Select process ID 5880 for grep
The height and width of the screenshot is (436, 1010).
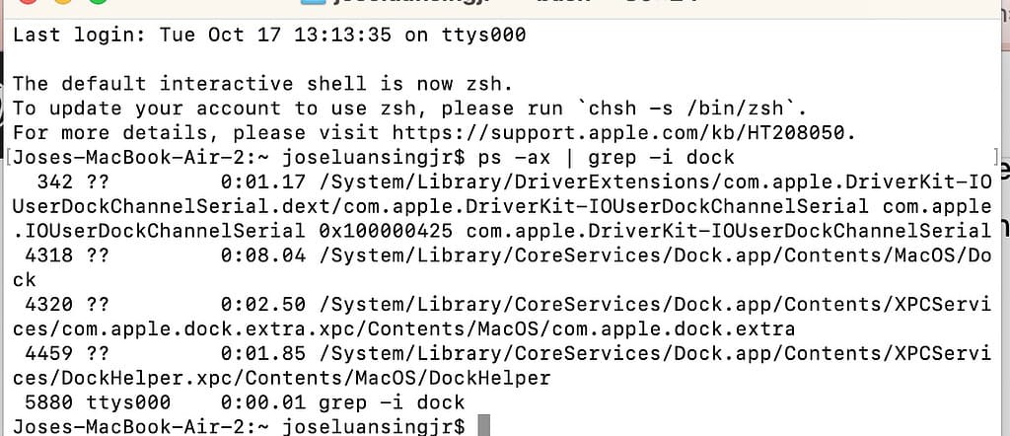[x=46, y=401]
